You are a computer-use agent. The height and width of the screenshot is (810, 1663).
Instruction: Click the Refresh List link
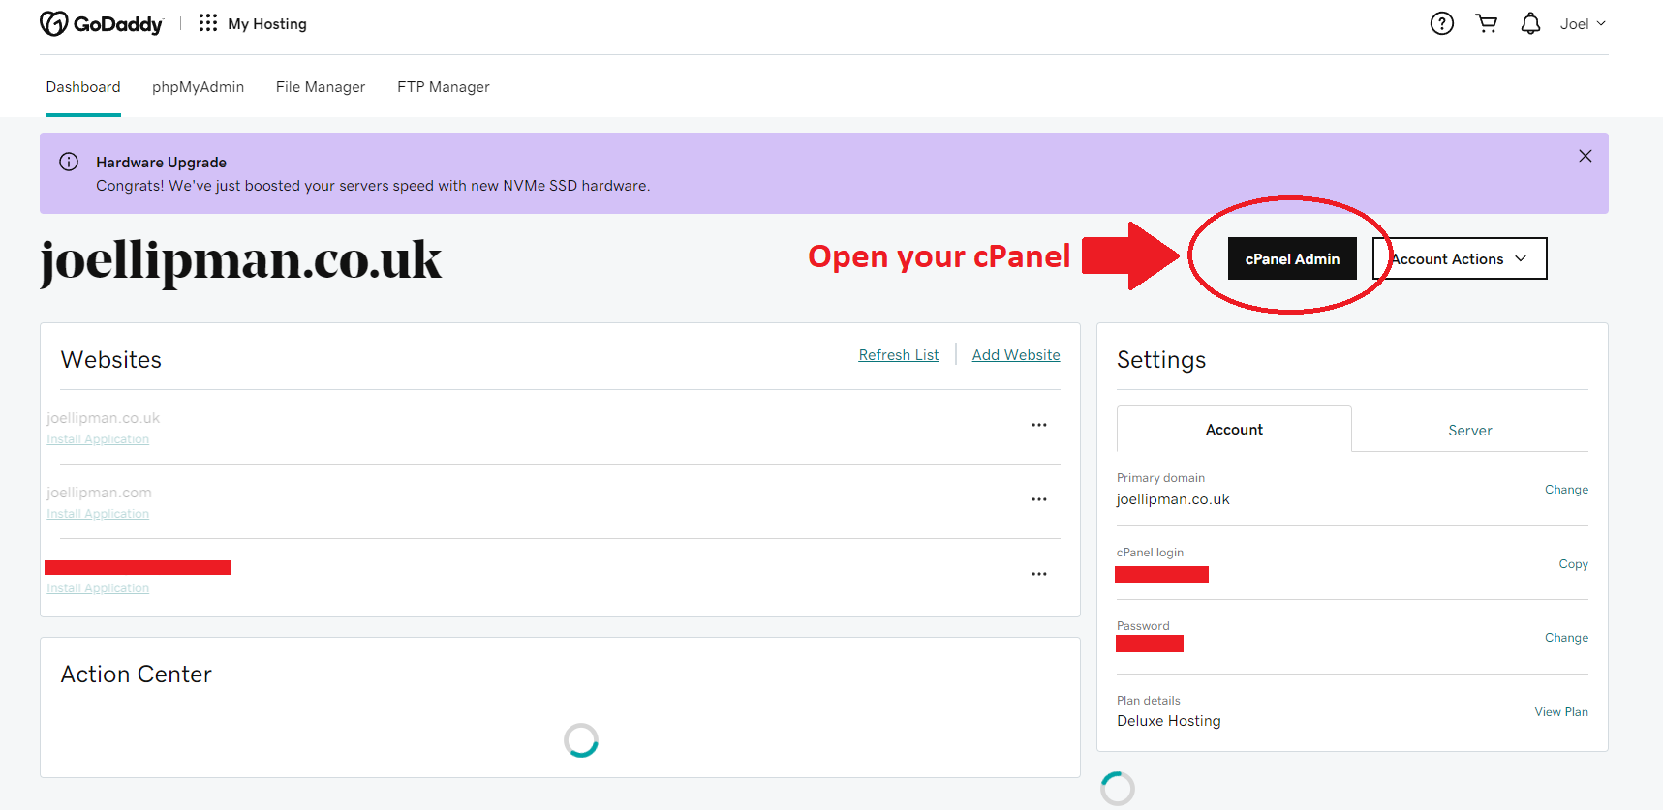[x=898, y=355]
